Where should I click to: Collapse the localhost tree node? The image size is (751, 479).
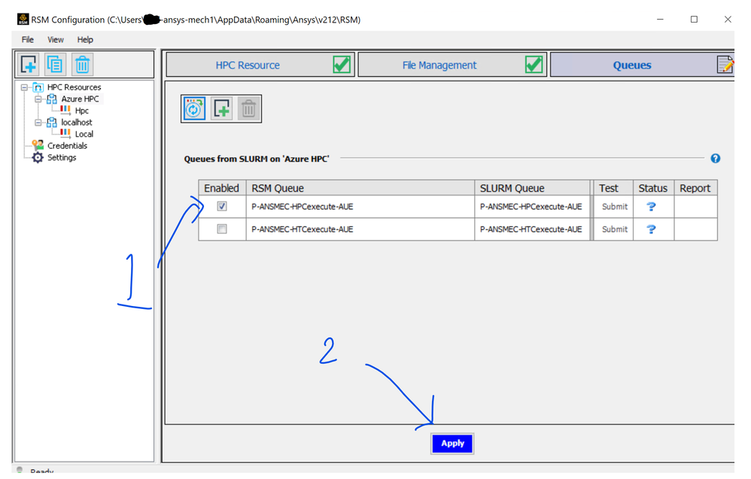point(38,123)
